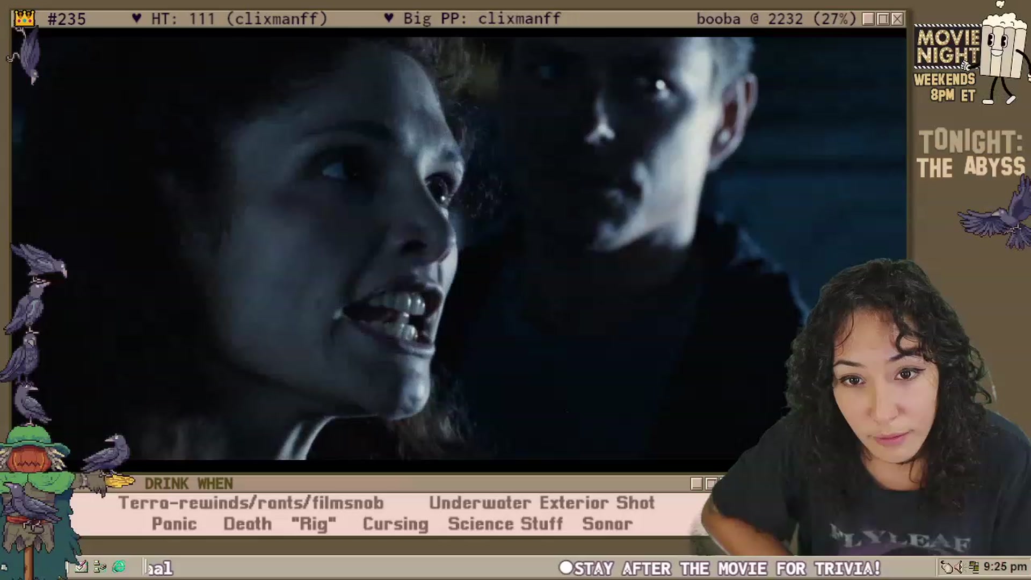Click the 9:25 pm clock

(x=1005, y=567)
